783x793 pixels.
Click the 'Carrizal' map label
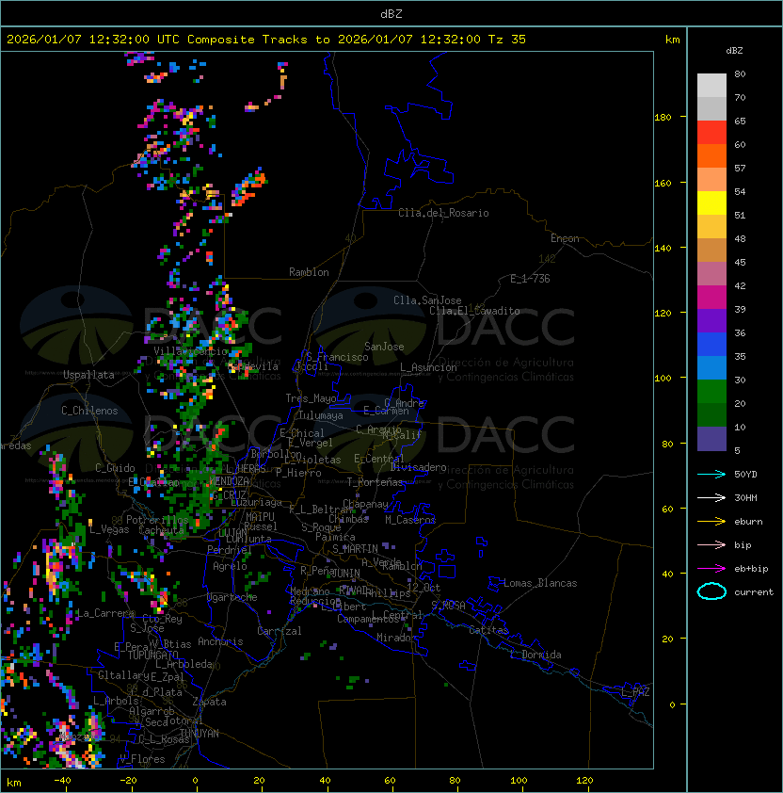279,631
